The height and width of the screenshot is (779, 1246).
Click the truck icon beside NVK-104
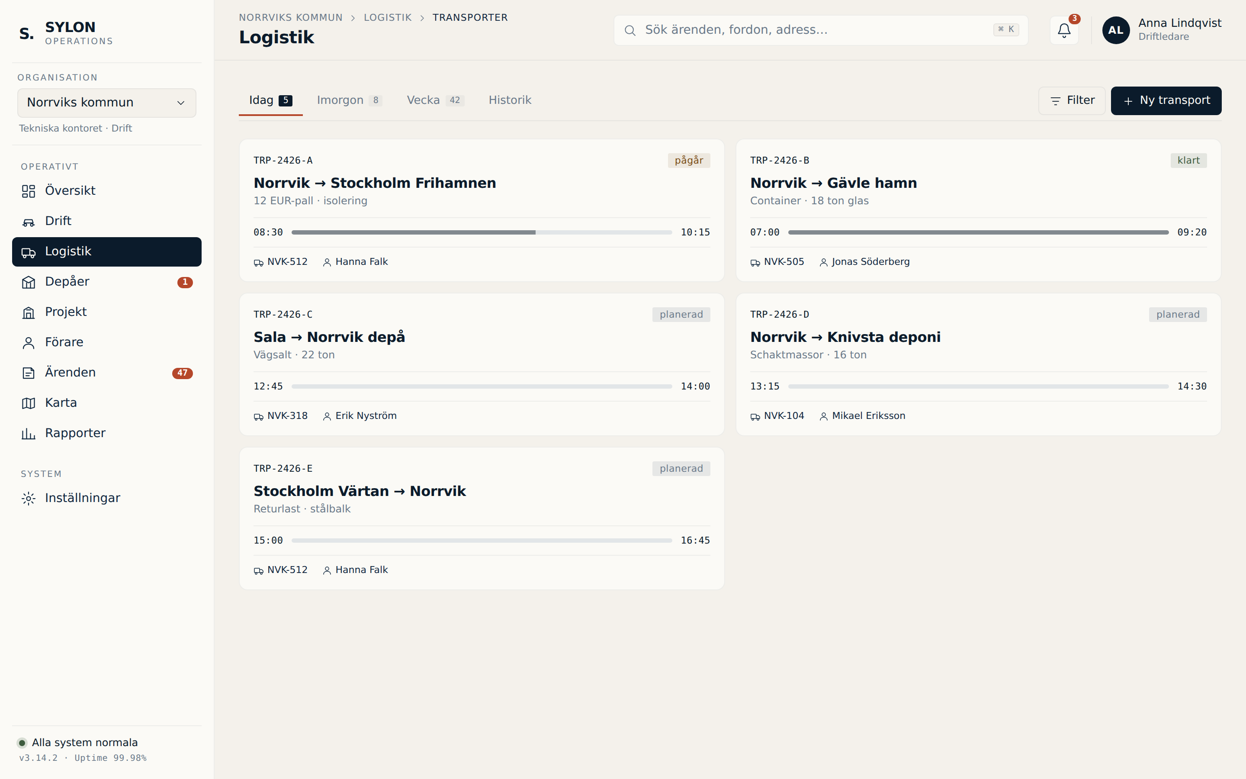pyautogui.click(x=755, y=417)
